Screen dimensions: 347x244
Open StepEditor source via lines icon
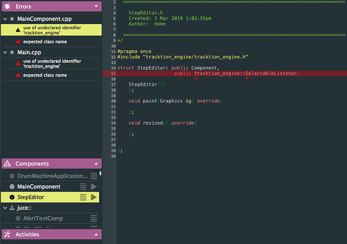83,197
